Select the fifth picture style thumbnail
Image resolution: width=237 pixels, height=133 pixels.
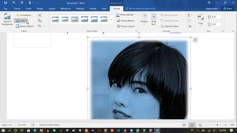[x=94, y=19]
